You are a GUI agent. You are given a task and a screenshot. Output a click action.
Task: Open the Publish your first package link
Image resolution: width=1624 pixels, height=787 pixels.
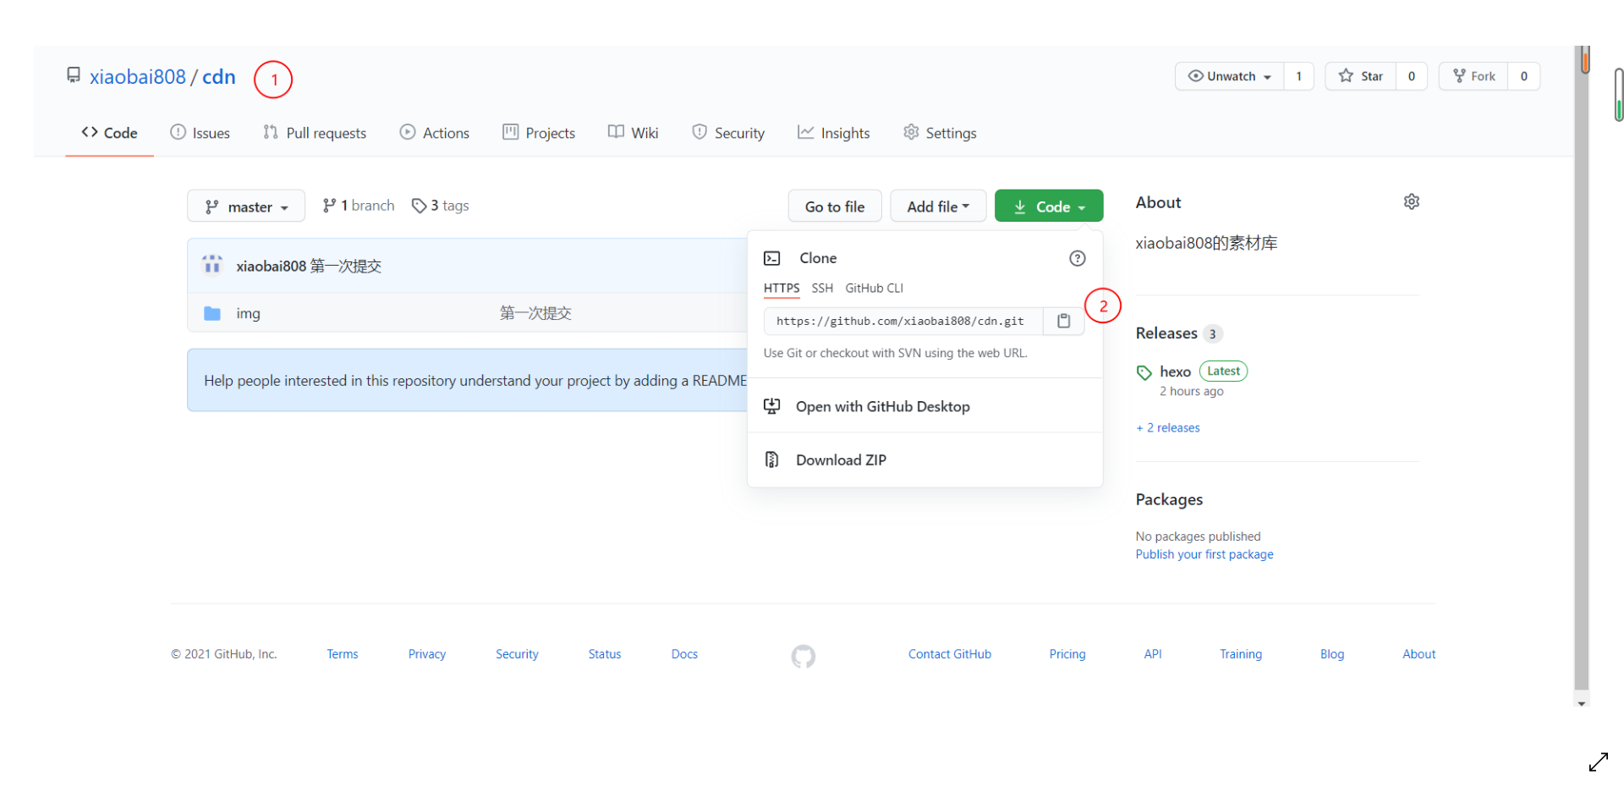click(1204, 553)
